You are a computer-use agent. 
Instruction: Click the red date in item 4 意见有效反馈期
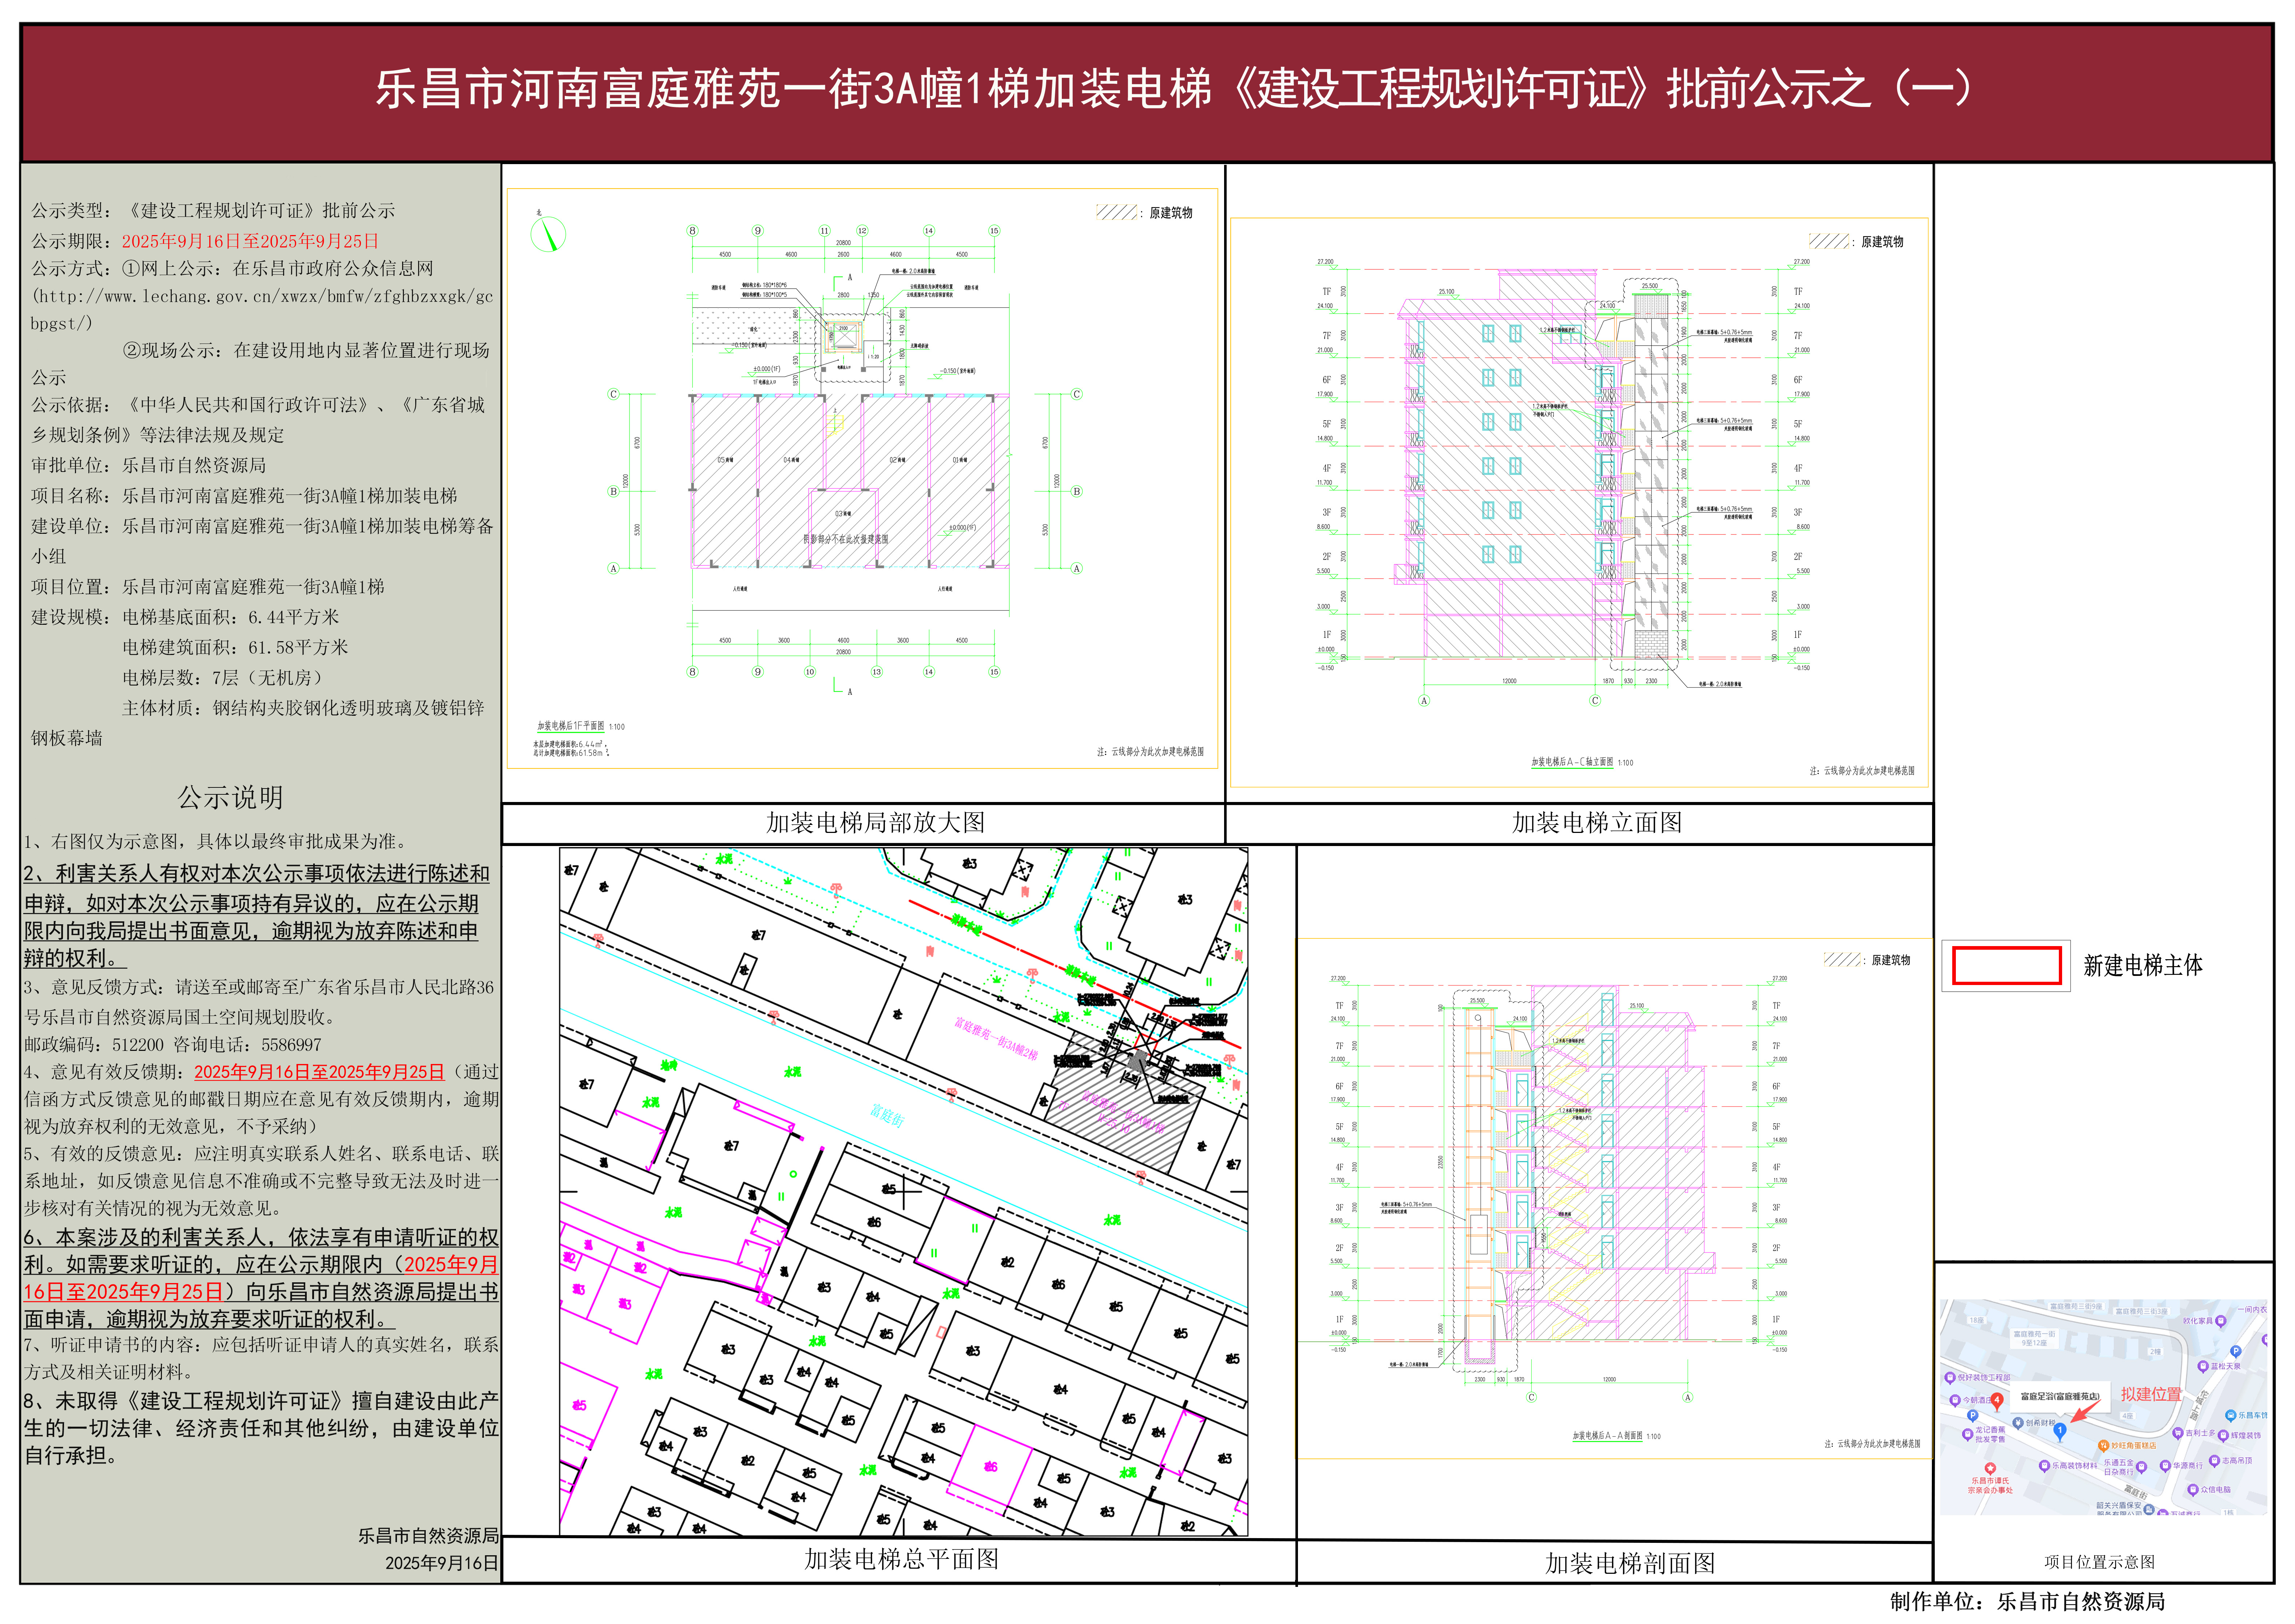tap(319, 1072)
